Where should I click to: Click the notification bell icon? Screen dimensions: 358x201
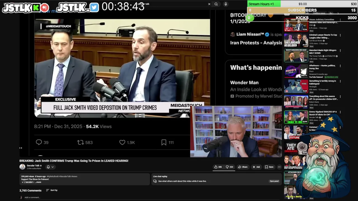(x=48, y=167)
